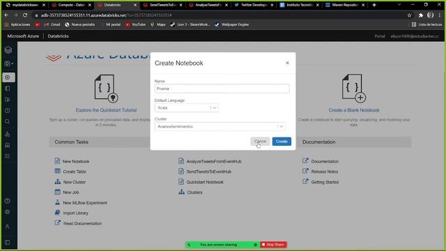This screenshot has height=251, width=446.
Task: Open the Maps bookmark
Action: pyautogui.click(x=158, y=25)
